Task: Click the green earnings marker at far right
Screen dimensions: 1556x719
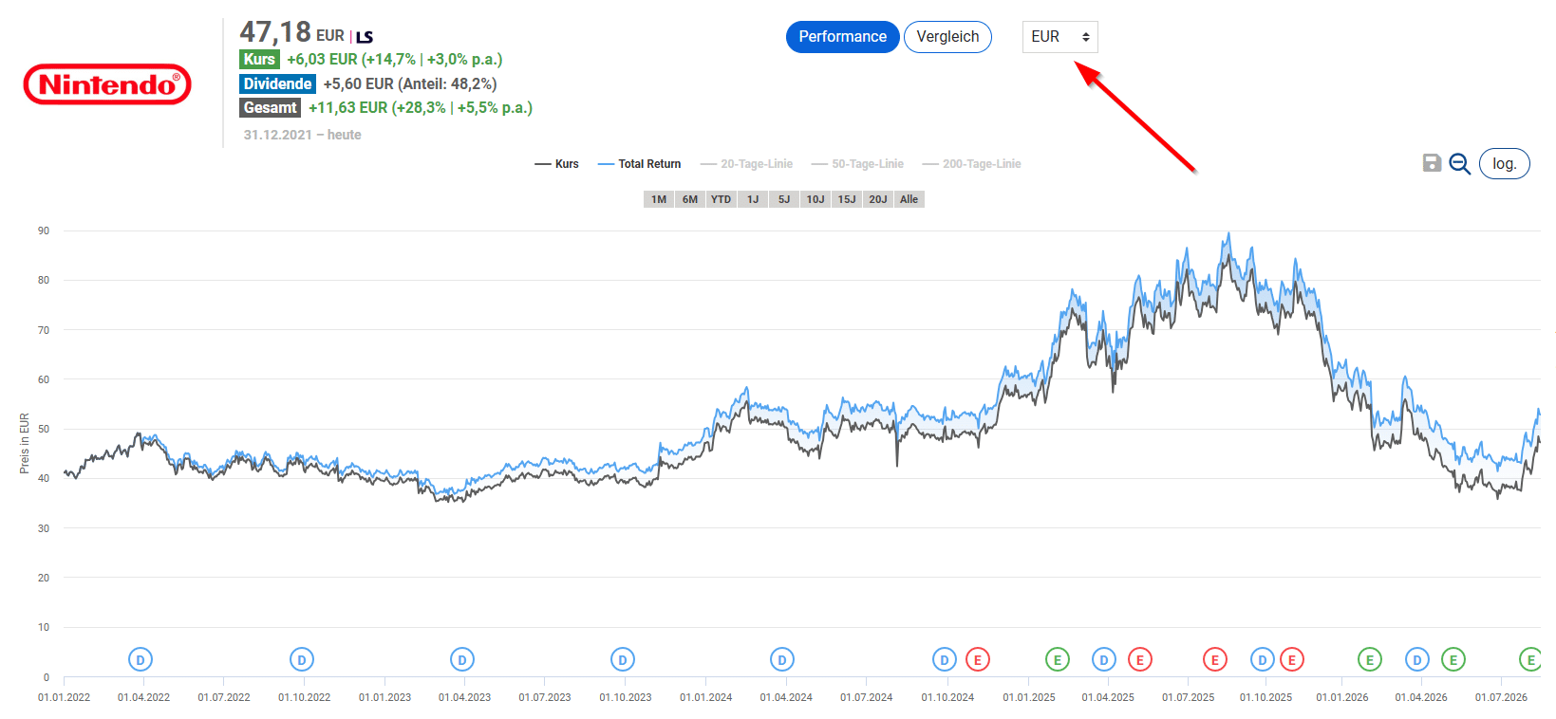Action: 1529,659
